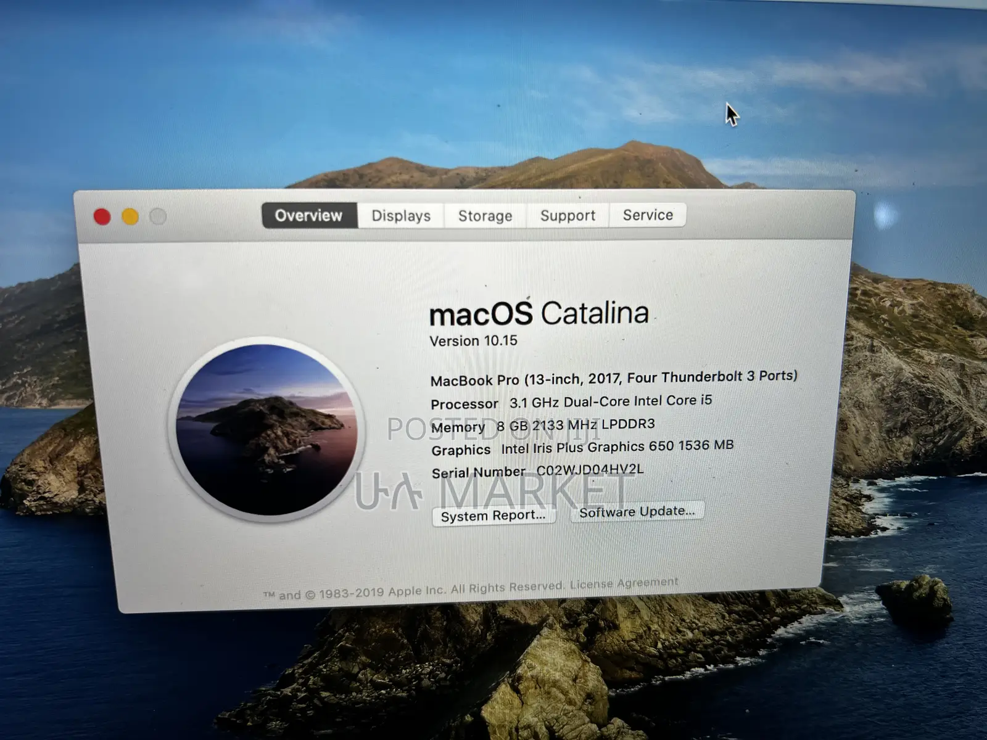Click the Intel Iris Plus Graphics line
Image resolution: width=987 pixels, height=740 pixels.
[582, 448]
